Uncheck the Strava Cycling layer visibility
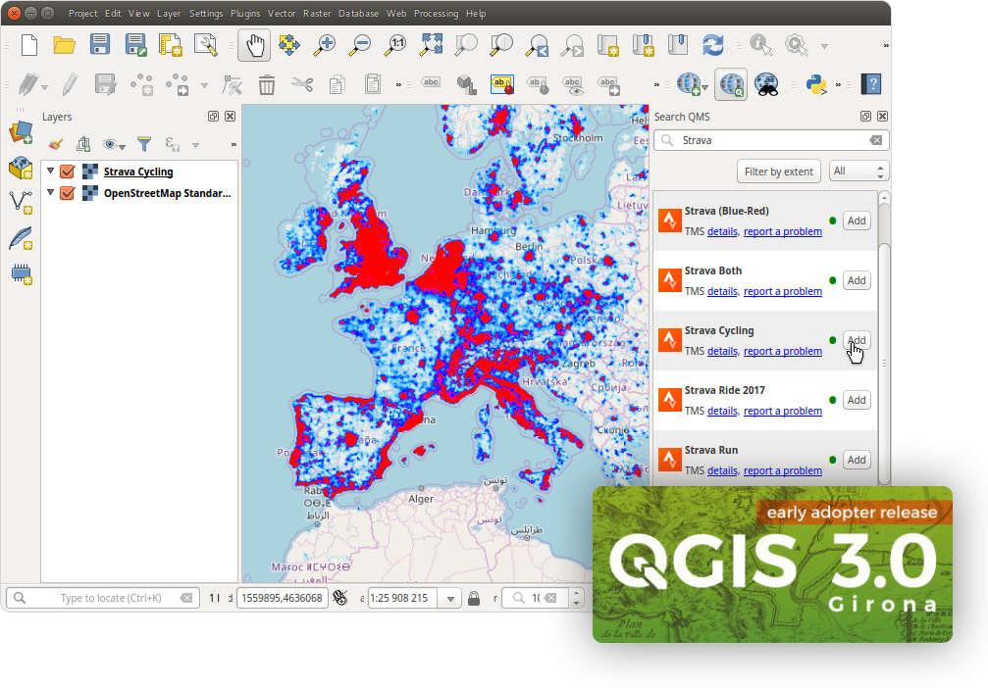This screenshot has height=688, width=988. (68, 172)
